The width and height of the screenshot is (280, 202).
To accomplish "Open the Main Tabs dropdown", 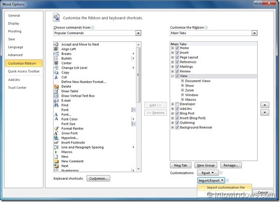I will click(254, 33).
